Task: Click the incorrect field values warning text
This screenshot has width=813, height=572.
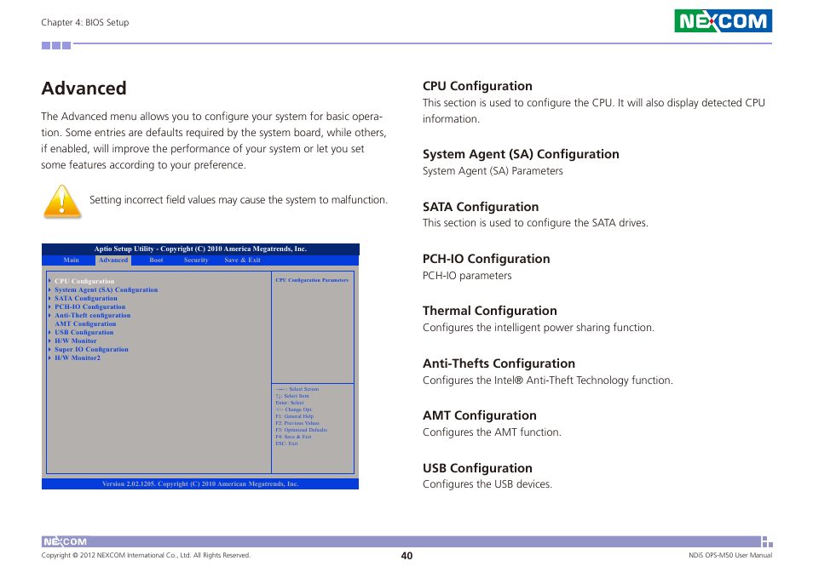Action: 239,200
